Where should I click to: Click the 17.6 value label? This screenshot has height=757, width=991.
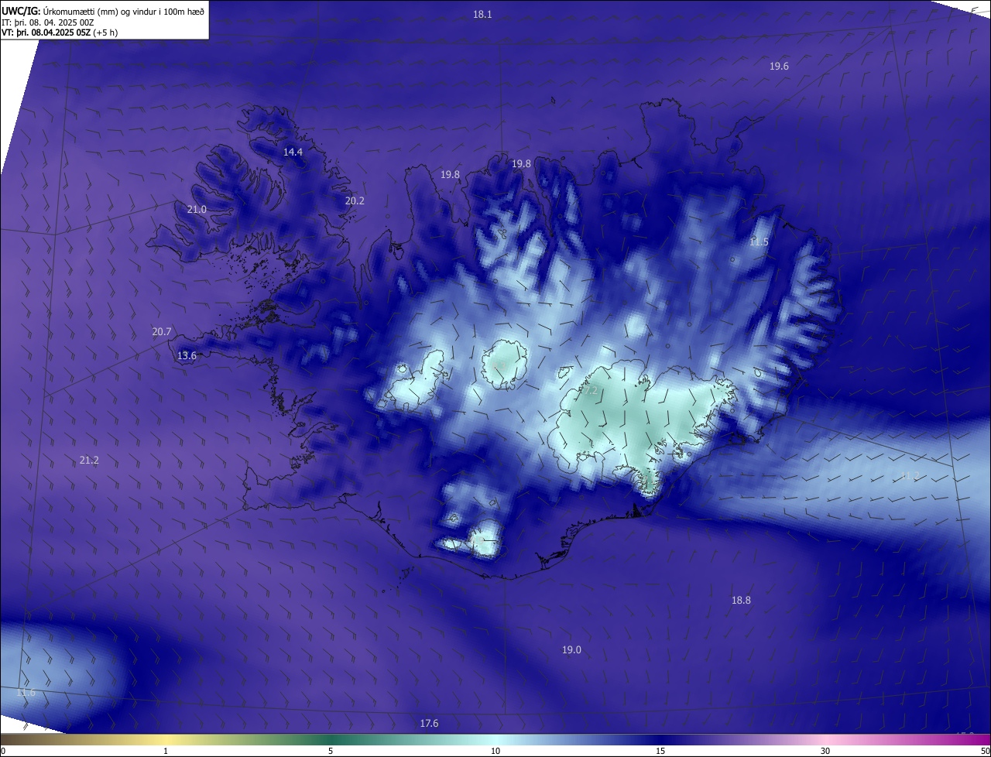pos(429,724)
